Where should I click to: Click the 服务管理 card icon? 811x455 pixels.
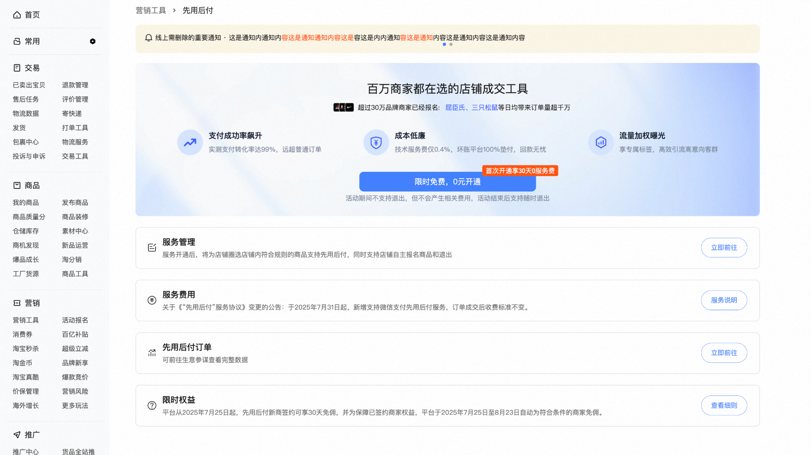(x=152, y=248)
